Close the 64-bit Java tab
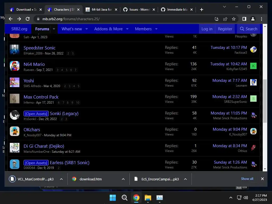 pyautogui.click(x=116, y=10)
